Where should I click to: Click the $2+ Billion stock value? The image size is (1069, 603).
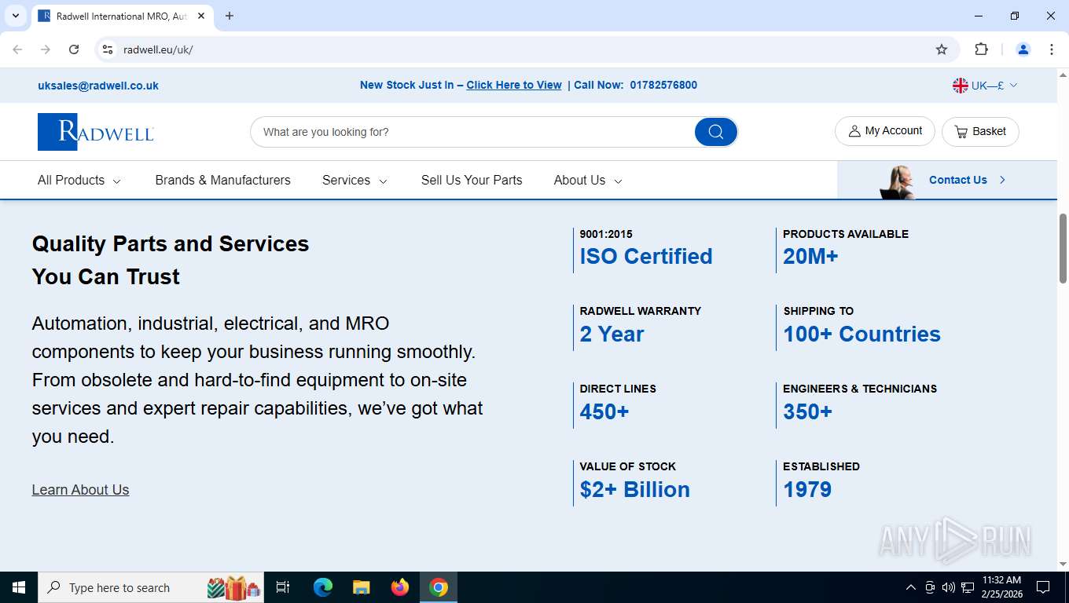635,489
